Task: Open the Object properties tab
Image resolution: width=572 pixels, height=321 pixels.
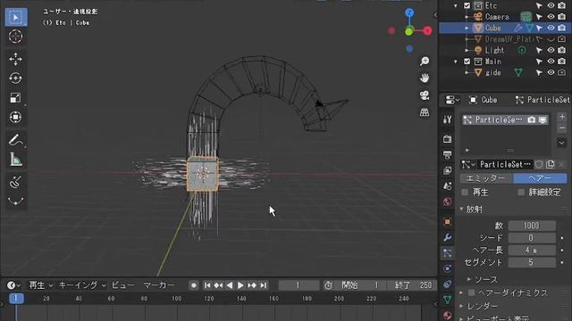Action: tap(447, 222)
